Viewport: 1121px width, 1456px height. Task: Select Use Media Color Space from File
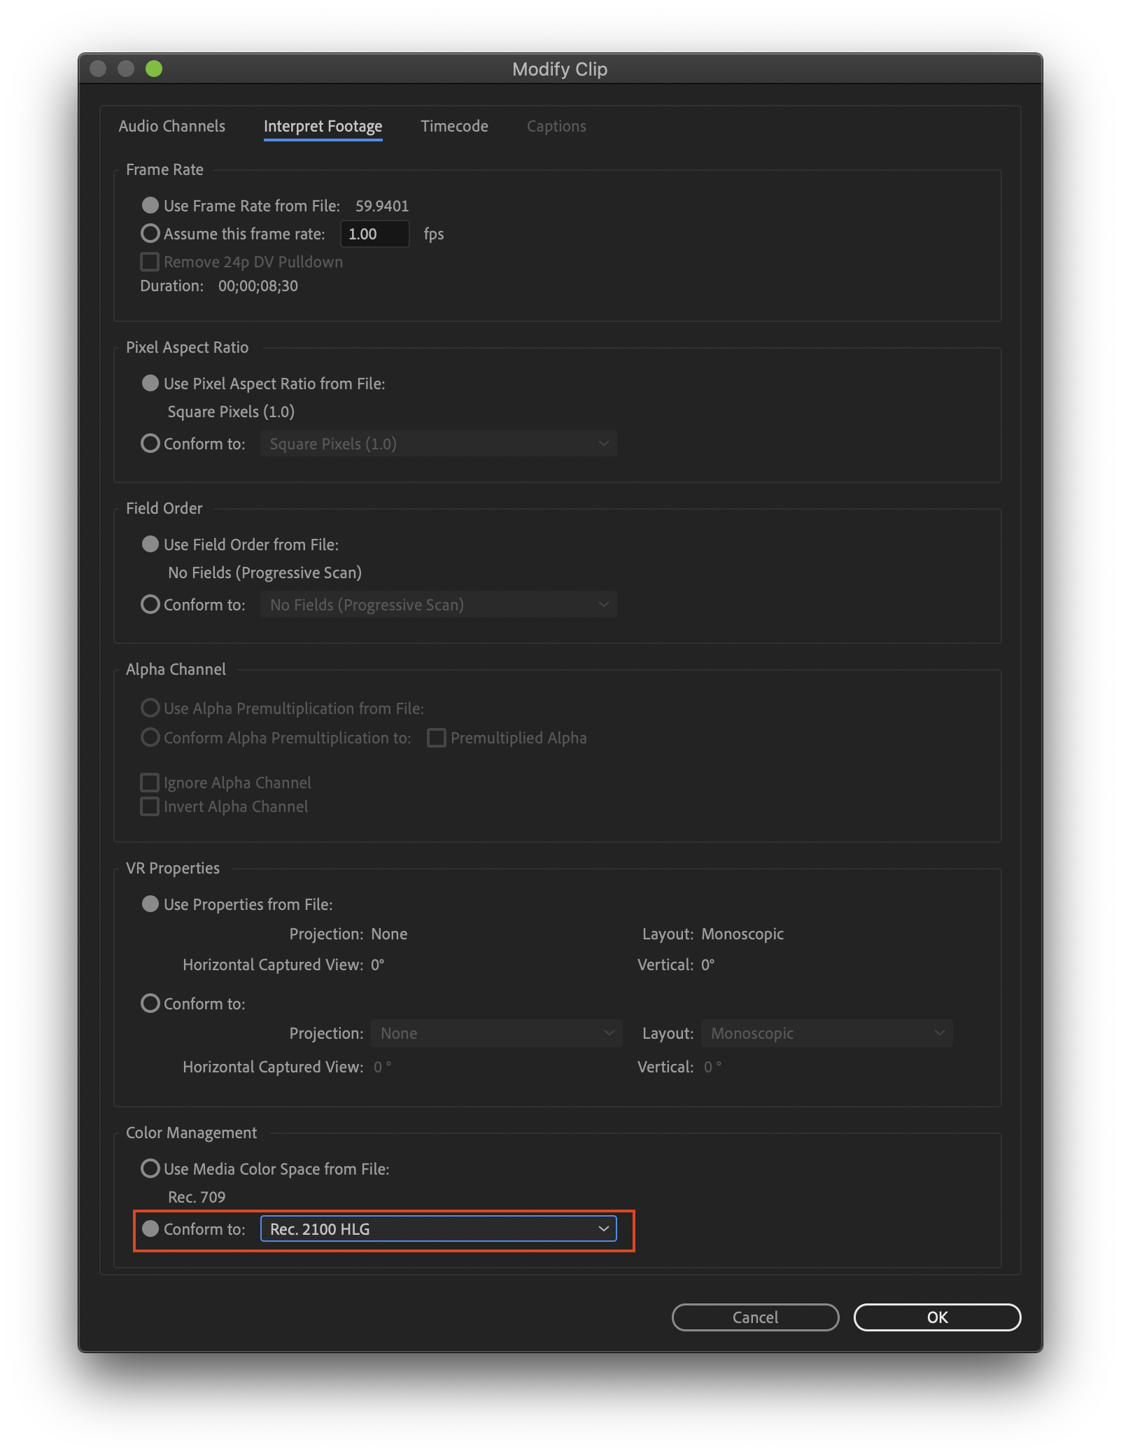[x=150, y=1168]
